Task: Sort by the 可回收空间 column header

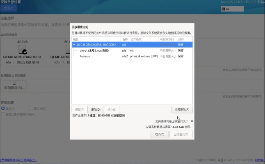Action: pyautogui.click(x=168, y=39)
